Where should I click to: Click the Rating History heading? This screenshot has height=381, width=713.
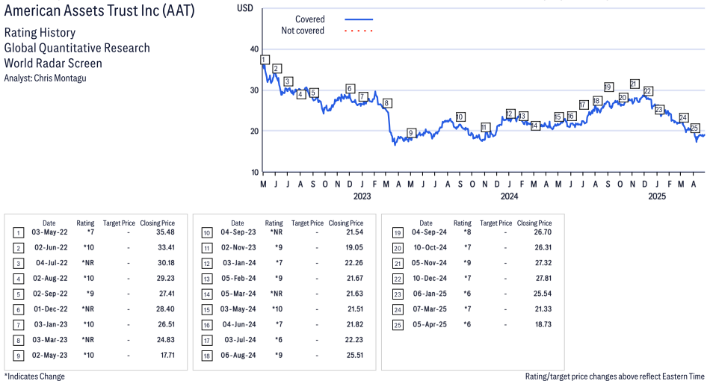click(x=40, y=33)
